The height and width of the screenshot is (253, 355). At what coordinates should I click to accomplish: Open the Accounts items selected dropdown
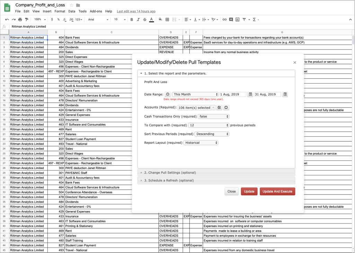(196, 108)
